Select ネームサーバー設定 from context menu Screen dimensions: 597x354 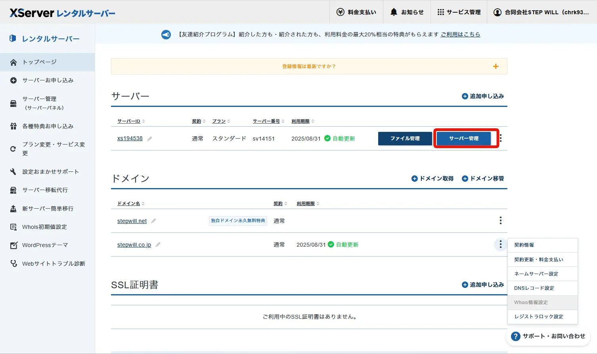[542, 274]
